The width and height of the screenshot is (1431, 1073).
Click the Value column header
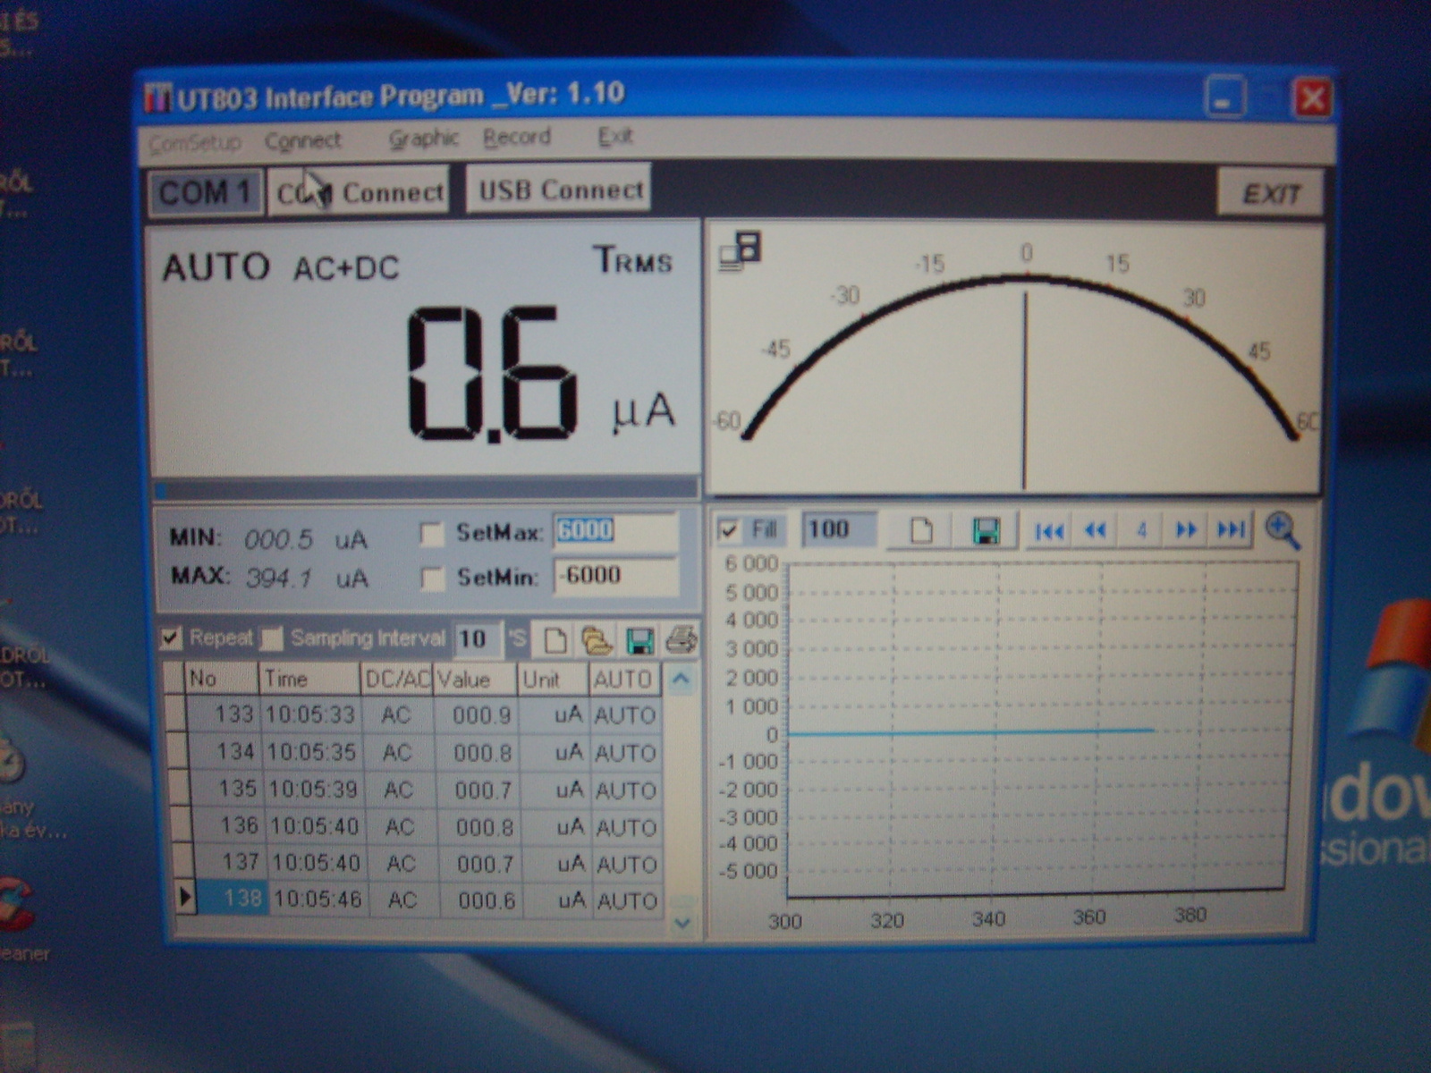tap(474, 679)
